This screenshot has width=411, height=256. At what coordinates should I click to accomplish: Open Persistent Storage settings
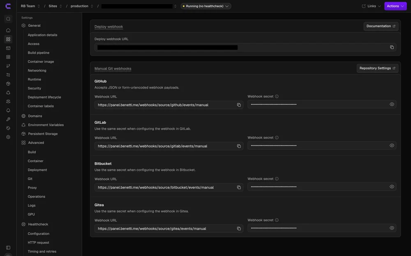tap(43, 134)
